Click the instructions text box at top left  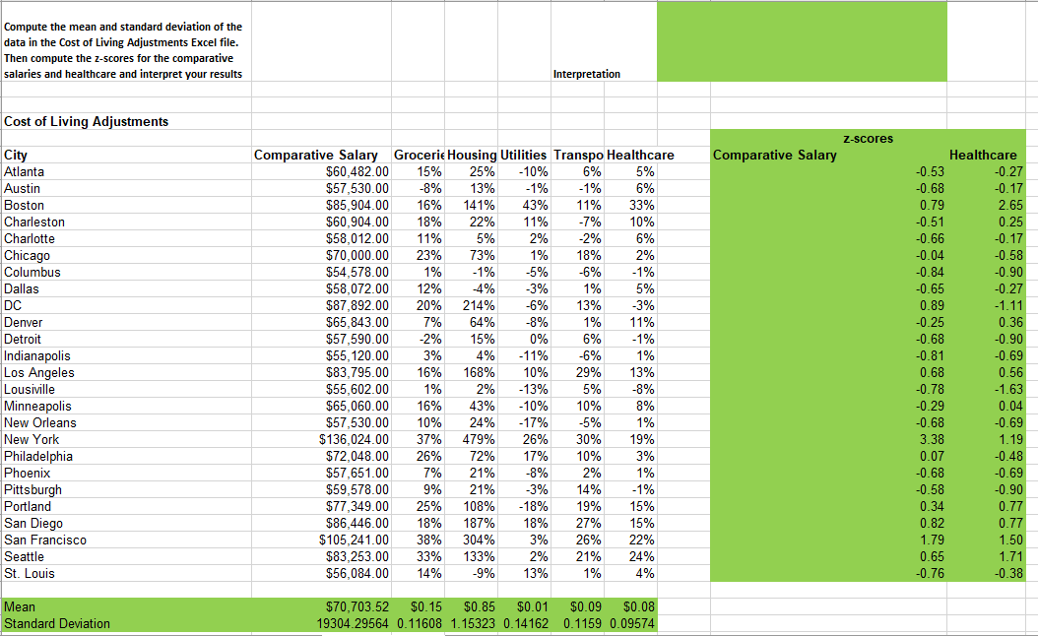126,43
